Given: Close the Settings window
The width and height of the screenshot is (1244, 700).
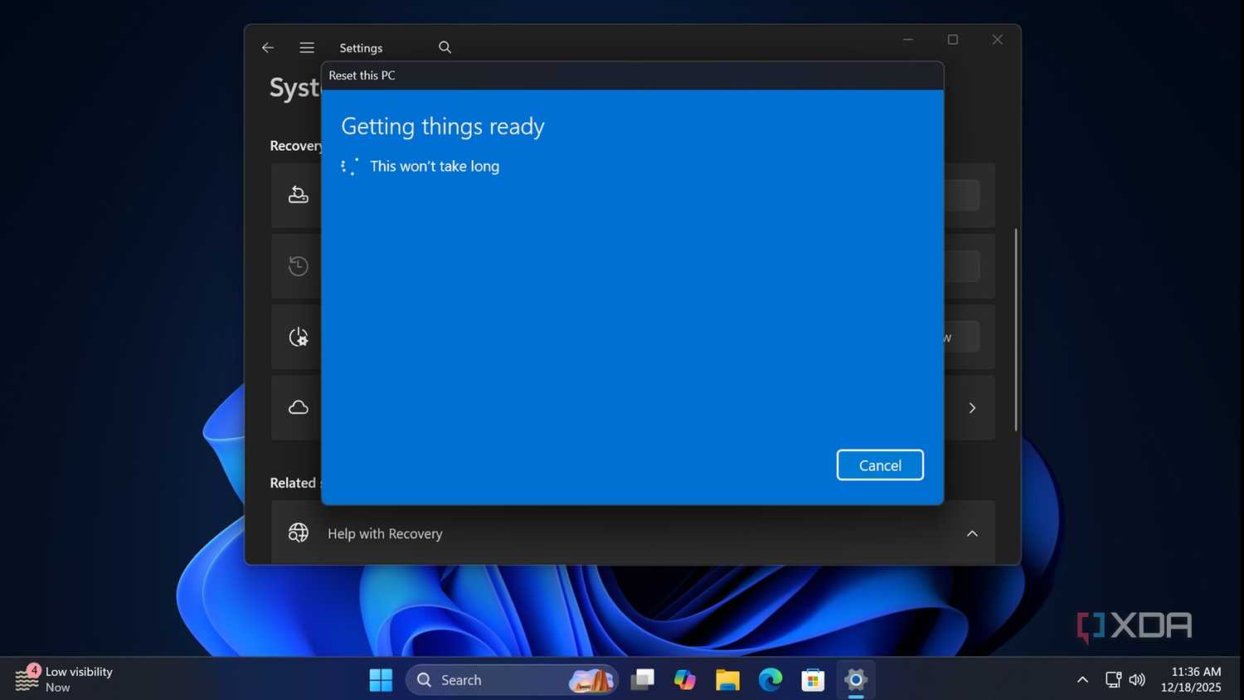Looking at the screenshot, I should [x=998, y=40].
